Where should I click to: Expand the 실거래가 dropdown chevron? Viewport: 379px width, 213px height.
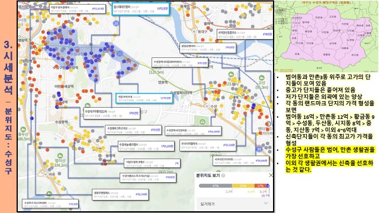[x=266, y=204]
